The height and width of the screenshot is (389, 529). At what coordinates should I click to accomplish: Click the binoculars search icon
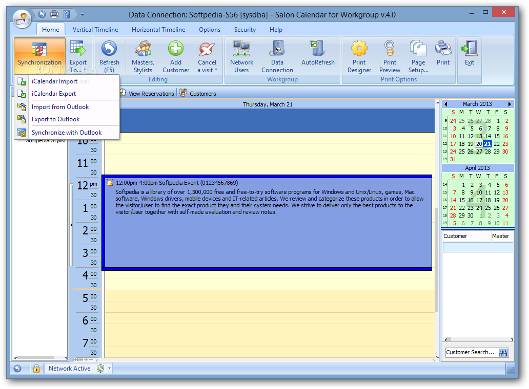pos(503,352)
